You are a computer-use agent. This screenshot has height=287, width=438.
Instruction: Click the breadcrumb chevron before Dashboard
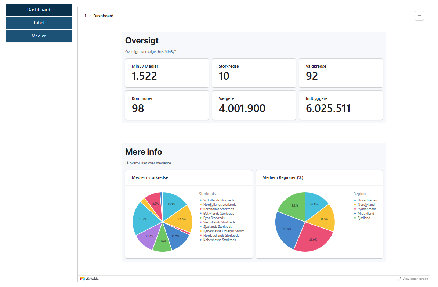90,16
